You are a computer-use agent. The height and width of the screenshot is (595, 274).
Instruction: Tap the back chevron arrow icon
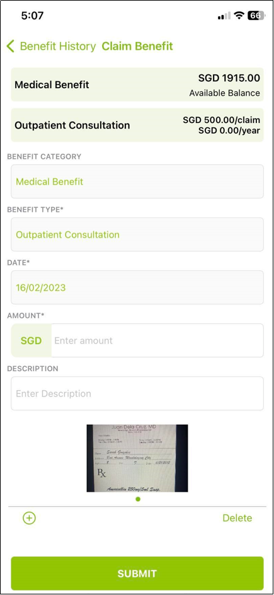(x=11, y=46)
